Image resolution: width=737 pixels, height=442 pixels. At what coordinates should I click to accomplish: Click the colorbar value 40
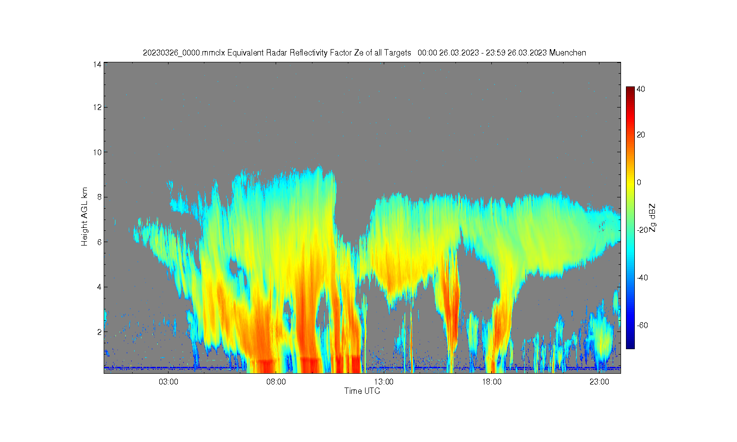tap(641, 89)
